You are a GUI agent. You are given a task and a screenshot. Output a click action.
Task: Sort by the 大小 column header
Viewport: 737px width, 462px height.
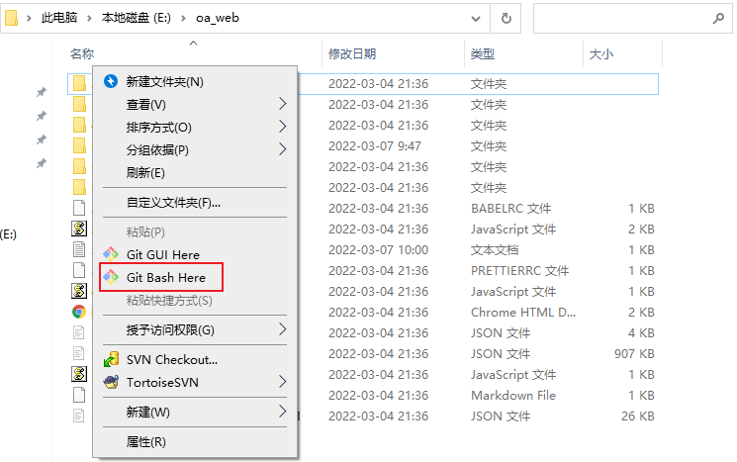[x=601, y=54]
